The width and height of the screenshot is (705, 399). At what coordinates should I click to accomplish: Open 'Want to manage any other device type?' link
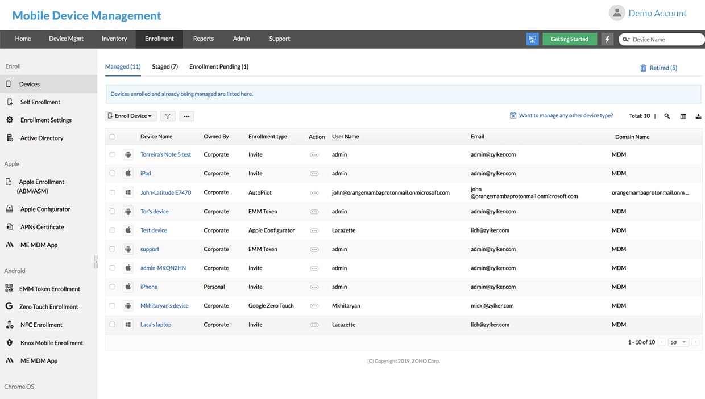[566, 116]
